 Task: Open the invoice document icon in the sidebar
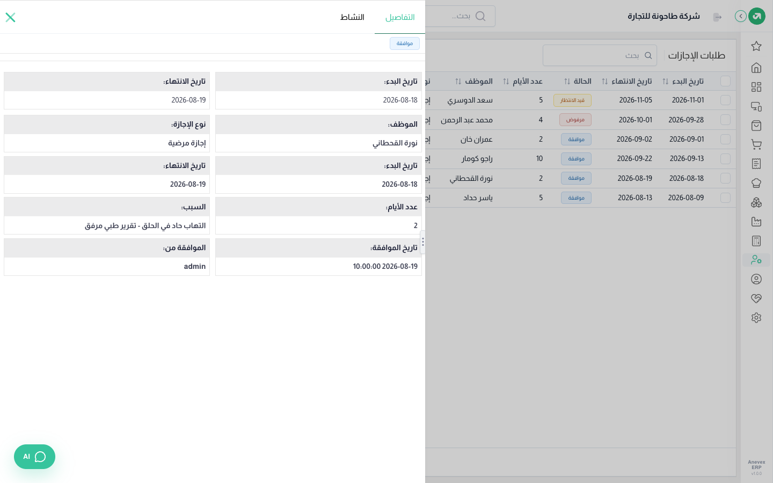[756, 164]
